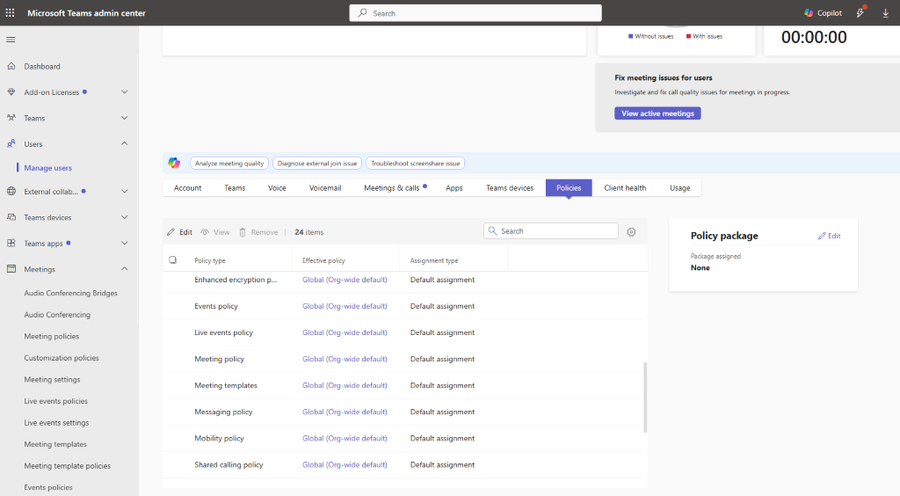The height and width of the screenshot is (496, 900).
Task: Switch to the Voicemail tab
Action: 325,187
